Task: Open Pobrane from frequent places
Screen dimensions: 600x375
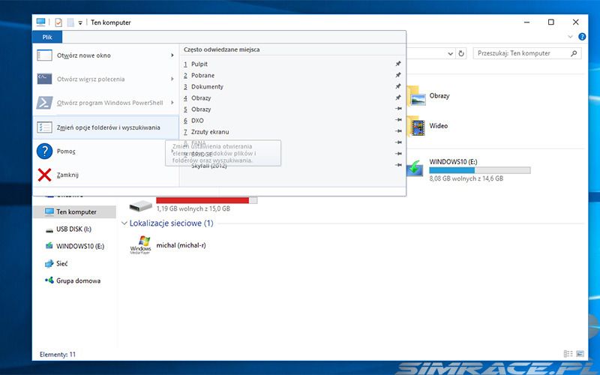Action: [x=202, y=76]
